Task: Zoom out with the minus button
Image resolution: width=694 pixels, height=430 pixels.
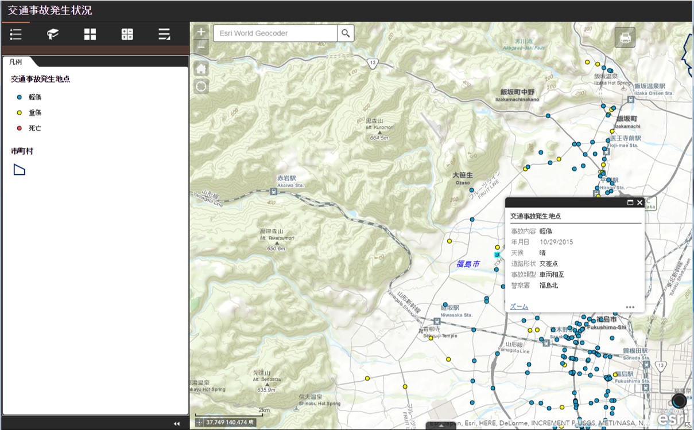Action: click(201, 48)
